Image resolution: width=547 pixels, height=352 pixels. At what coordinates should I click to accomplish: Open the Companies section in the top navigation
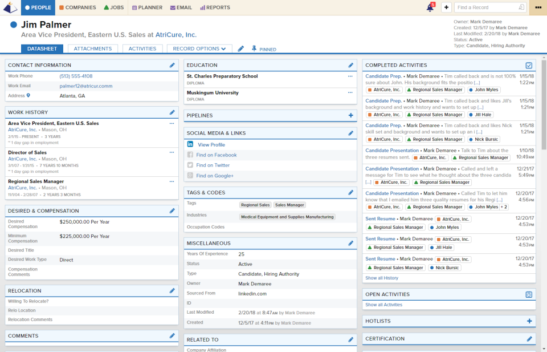(77, 7)
